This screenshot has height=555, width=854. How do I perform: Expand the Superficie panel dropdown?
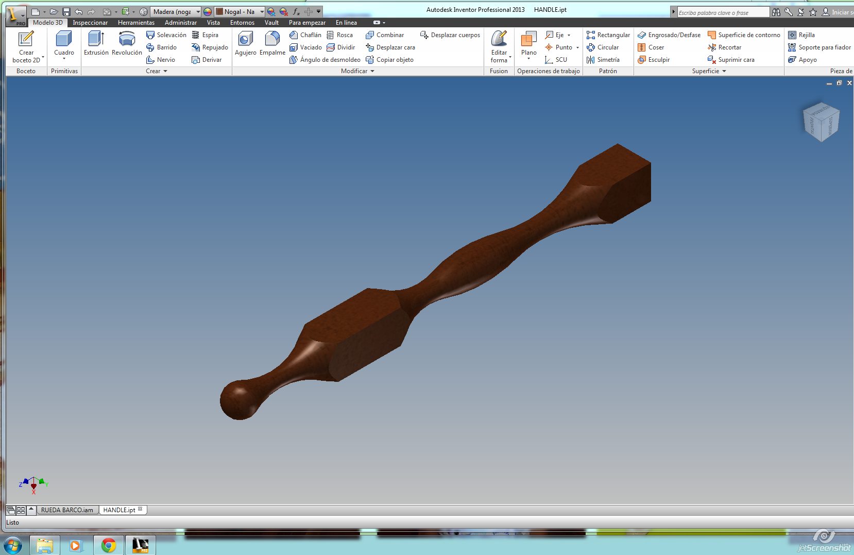click(709, 71)
